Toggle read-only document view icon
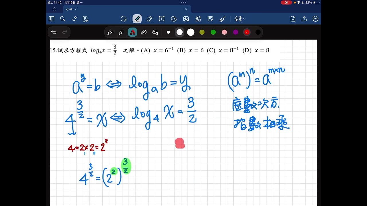 click(85, 19)
